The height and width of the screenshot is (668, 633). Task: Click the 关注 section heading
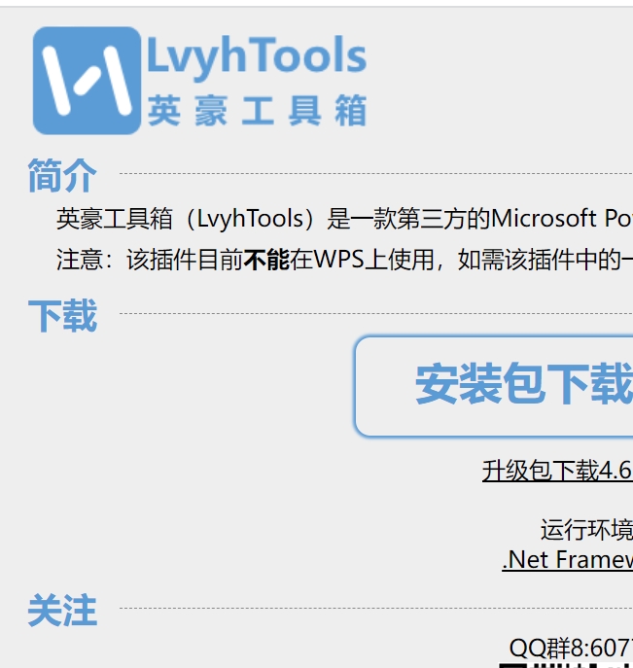click(x=62, y=611)
